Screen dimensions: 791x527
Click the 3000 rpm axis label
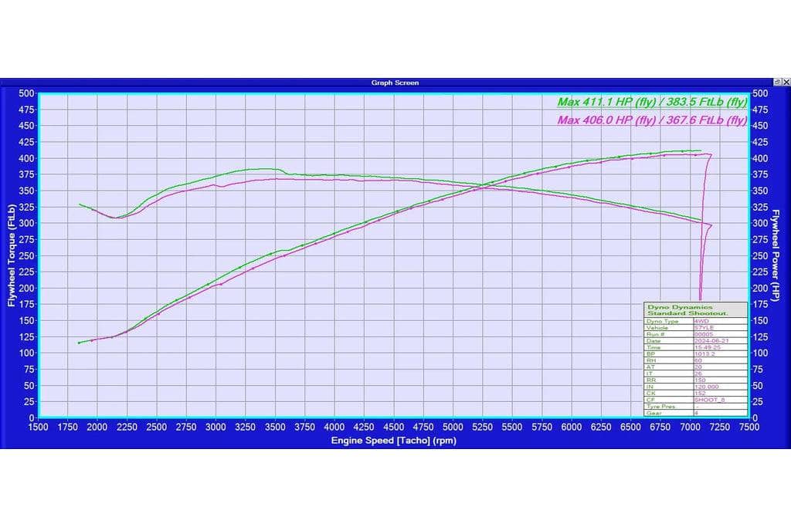coord(216,427)
